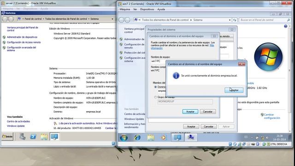Click the hard disk indicator in win7 VirtualBox status bar
The height and width of the screenshot is (166, 295).
point(230,144)
